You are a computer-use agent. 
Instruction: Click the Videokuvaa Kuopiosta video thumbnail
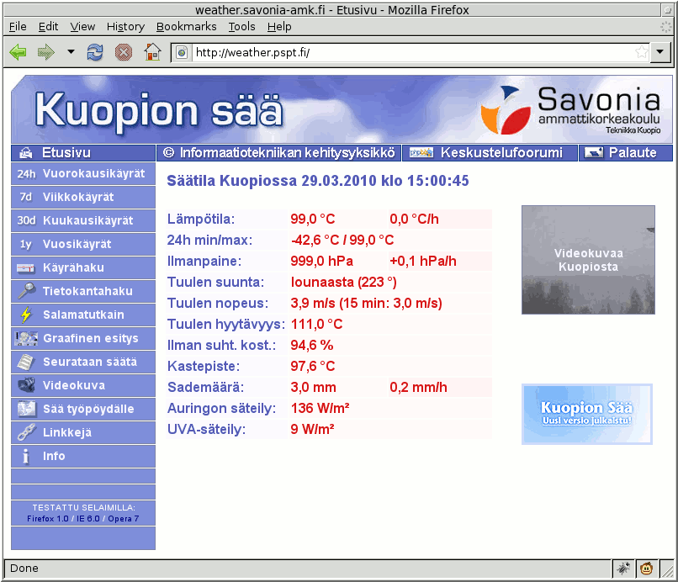pos(587,260)
